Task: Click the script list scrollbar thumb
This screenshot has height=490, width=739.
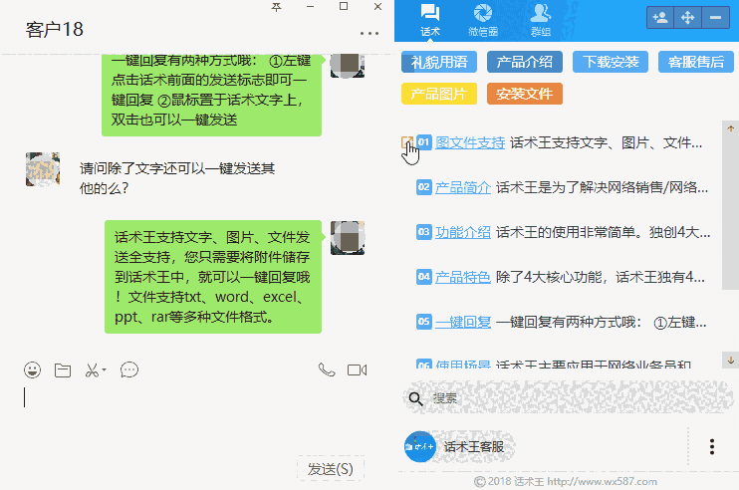Action: [730, 211]
